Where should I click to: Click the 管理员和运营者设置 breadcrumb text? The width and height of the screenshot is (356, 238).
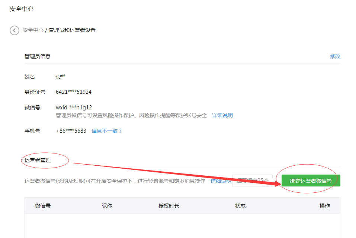point(72,30)
